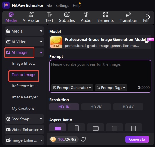Select the second tall portrait aspect ratio
Viewport: 155px width, 147px height.
77,127
